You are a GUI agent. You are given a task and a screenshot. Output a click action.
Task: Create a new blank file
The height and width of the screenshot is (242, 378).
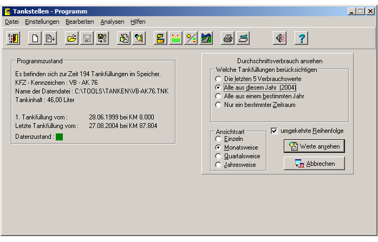[35, 38]
